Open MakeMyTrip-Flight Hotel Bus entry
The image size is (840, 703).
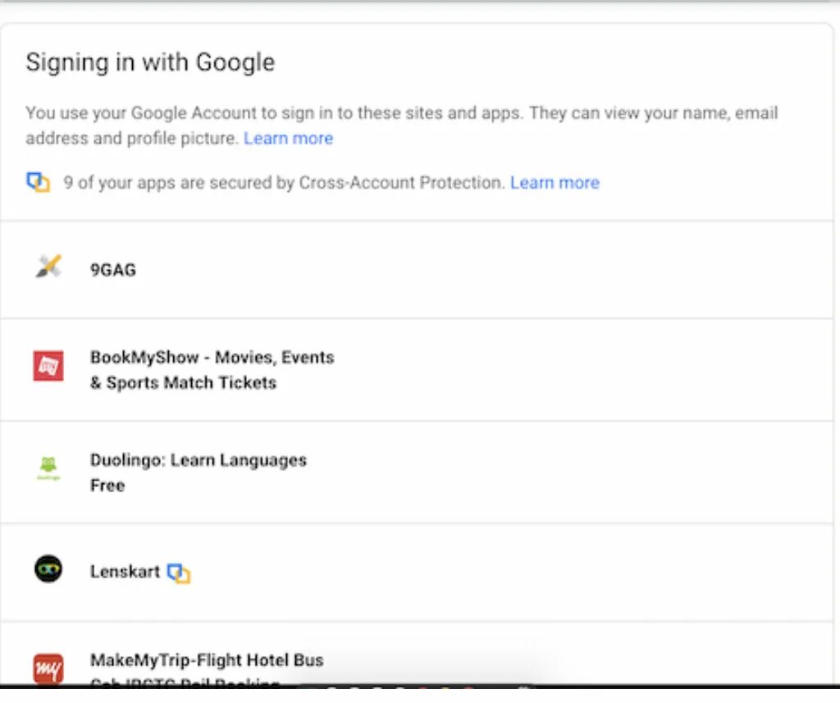tap(207, 660)
